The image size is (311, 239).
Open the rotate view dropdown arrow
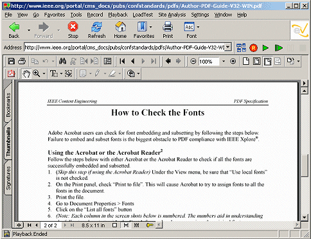pyautogui.click(x=299, y=62)
